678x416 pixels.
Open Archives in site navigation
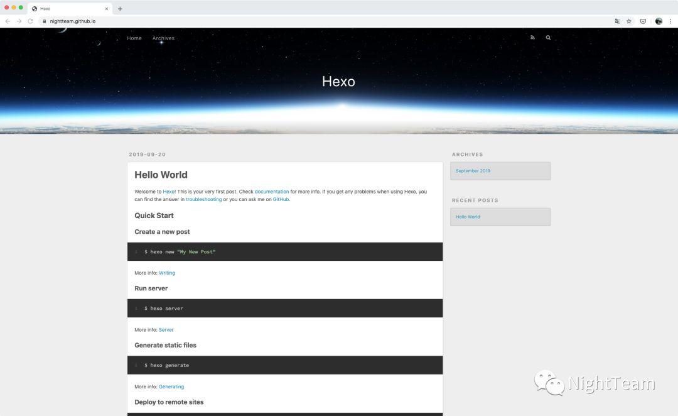[163, 38]
